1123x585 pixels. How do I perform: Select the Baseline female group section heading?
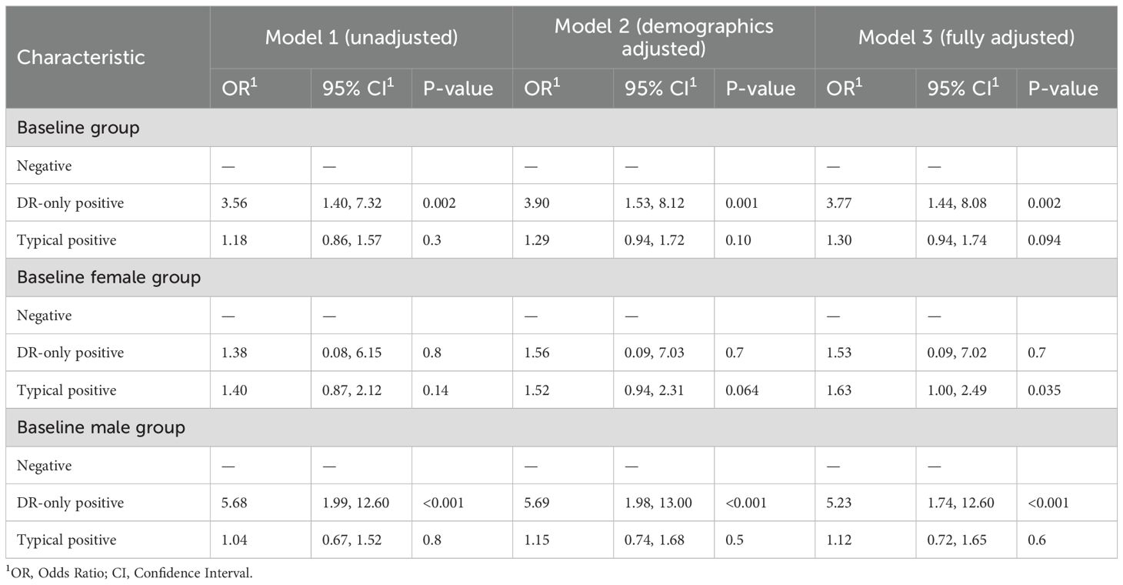pos(108,277)
